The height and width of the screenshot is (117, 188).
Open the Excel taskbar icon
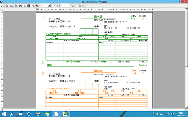(65, 114)
